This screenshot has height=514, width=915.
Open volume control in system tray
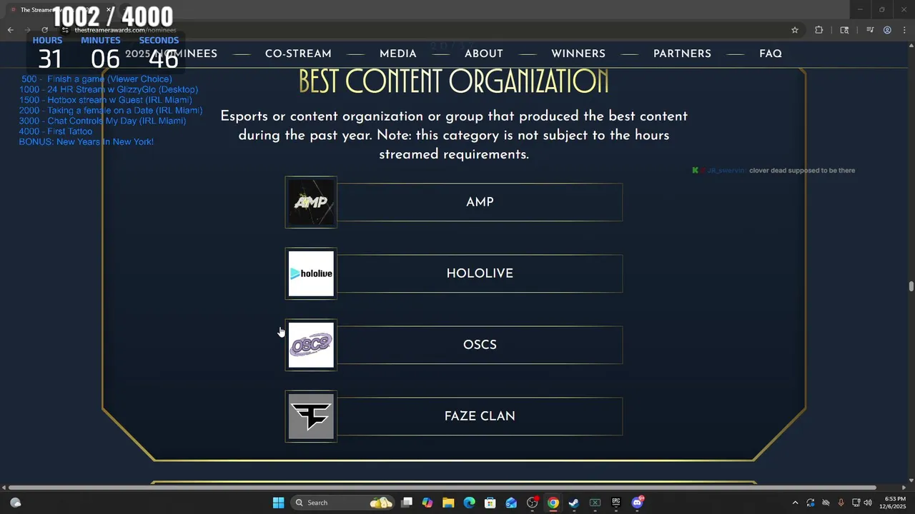(868, 503)
